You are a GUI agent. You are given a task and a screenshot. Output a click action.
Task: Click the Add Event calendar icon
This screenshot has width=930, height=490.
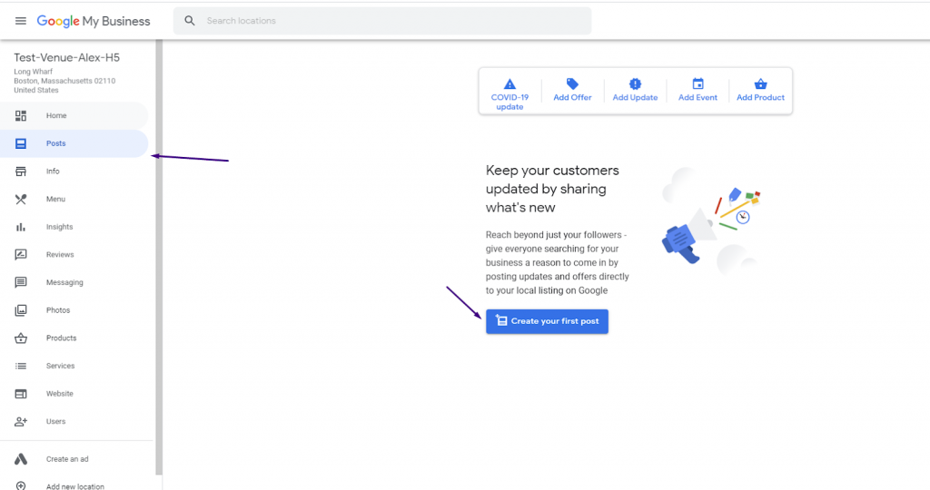(x=698, y=84)
